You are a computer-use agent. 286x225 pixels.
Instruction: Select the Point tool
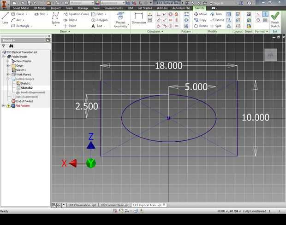(70, 26)
